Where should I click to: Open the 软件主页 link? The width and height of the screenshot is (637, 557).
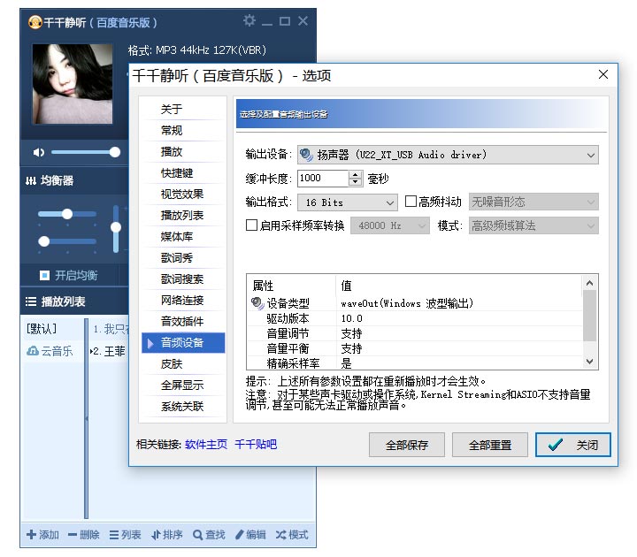pos(206,445)
